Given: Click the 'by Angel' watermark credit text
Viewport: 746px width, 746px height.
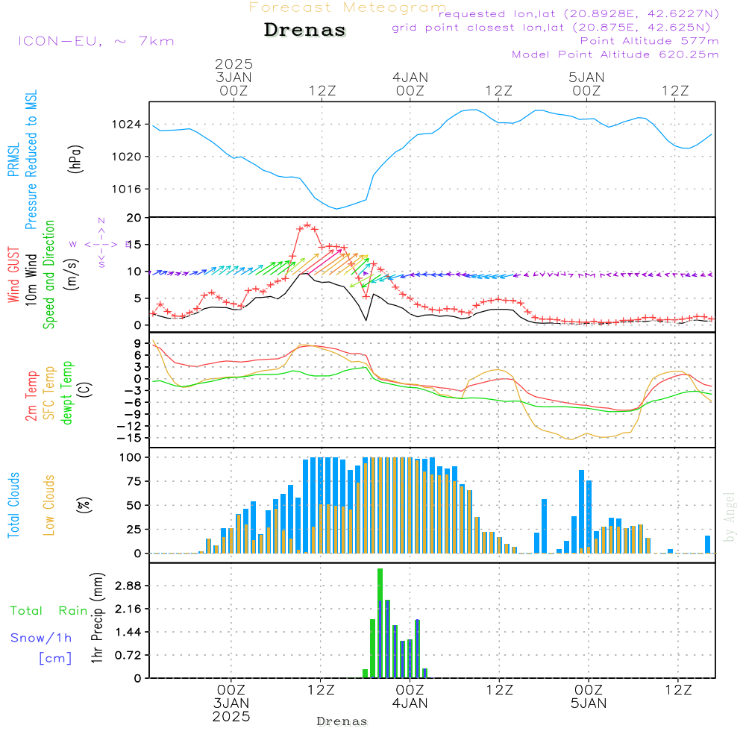Looking at the screenshot, I should (729, 517).
